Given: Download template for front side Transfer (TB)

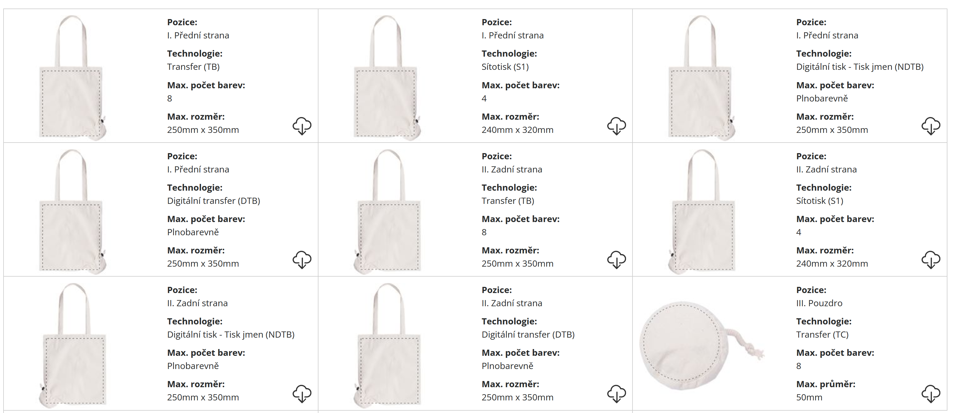Looking at the screenshot, I should pos(302,126).
